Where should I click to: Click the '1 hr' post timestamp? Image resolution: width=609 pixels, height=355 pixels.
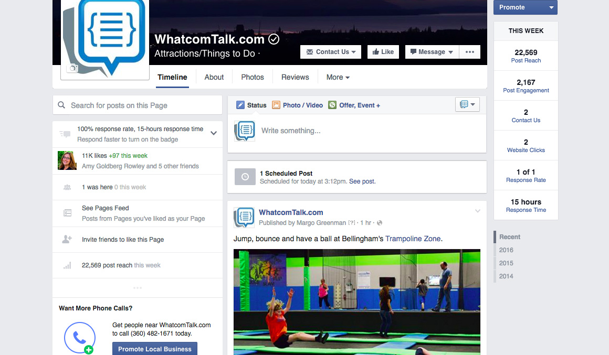[365, 223]
